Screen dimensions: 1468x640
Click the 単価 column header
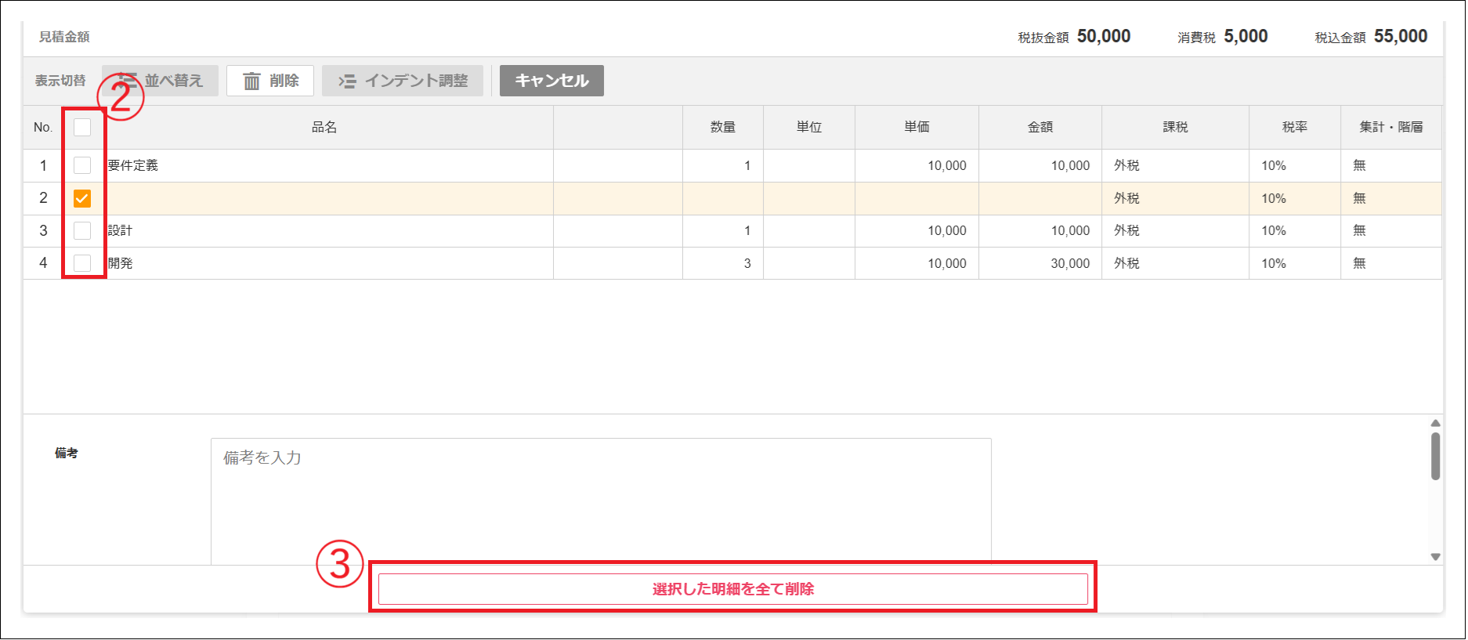click(x=917, y=127)
